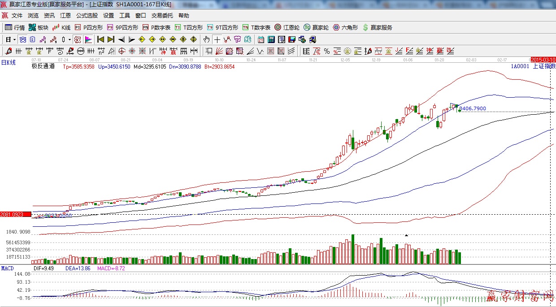Open the 行情 market quotes view
The width and height of the screenshot is (556, 307).
coord(15,27)
